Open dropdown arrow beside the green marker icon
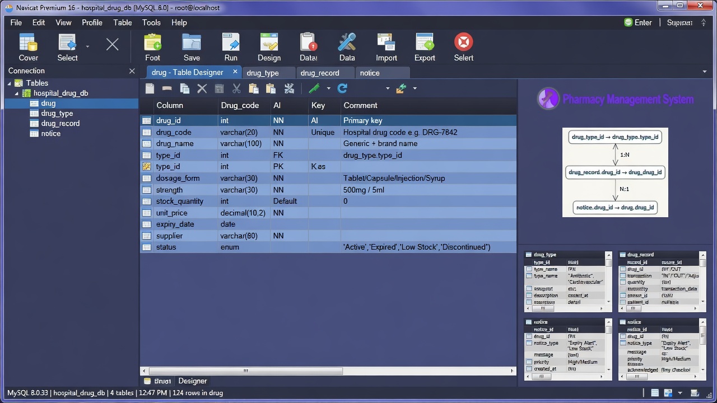This screenshot has height=403, width=717. pos(329,88)
